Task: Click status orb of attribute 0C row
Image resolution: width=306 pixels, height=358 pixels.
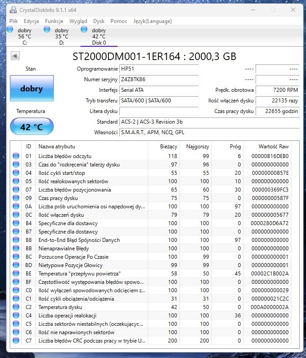Action: (x=16, y=215)
